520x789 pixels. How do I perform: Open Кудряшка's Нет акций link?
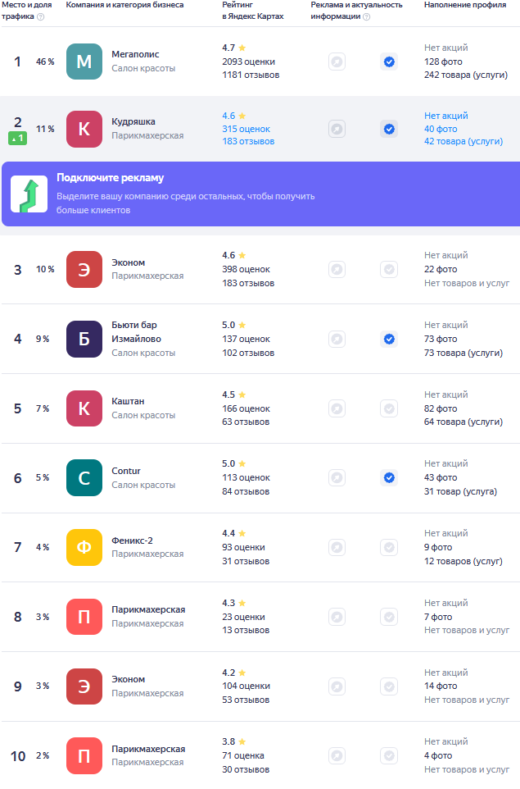click(x=445, y=116)
